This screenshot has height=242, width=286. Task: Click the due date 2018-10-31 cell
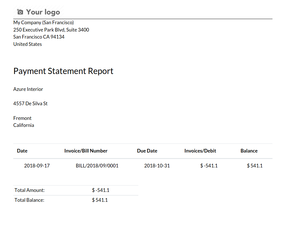[157, 166]
